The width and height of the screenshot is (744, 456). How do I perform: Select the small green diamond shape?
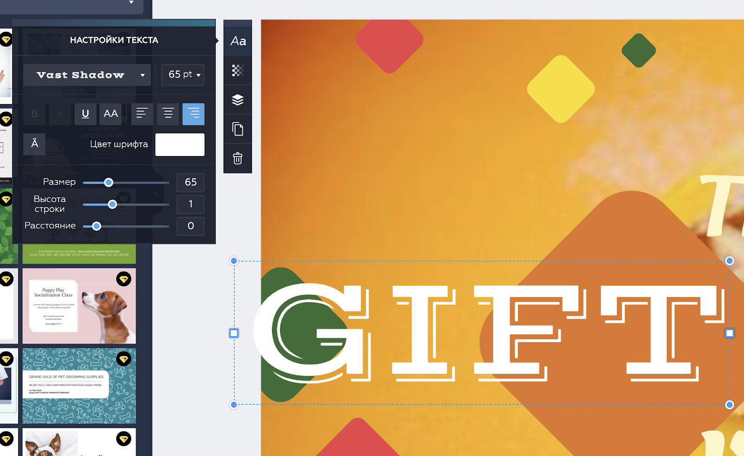pyautogui.click(x=639, y=51)
